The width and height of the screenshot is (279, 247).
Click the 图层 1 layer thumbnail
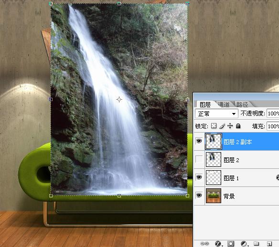[214, 177]
